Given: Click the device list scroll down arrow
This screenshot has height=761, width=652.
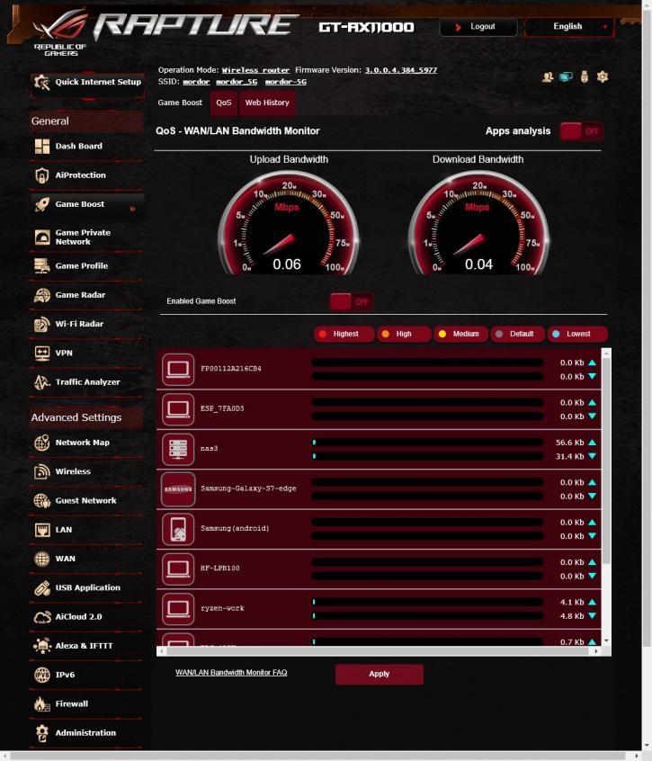Looking at the screenshot, I should coord(606,641).
